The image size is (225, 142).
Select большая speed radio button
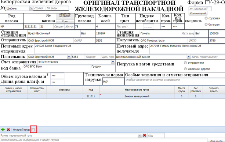206,24
